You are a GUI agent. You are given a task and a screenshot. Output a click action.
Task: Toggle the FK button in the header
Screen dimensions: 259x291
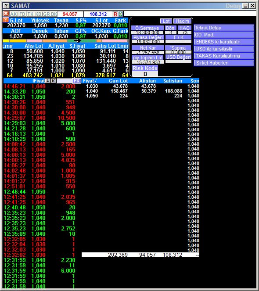(x=77, y=81)
